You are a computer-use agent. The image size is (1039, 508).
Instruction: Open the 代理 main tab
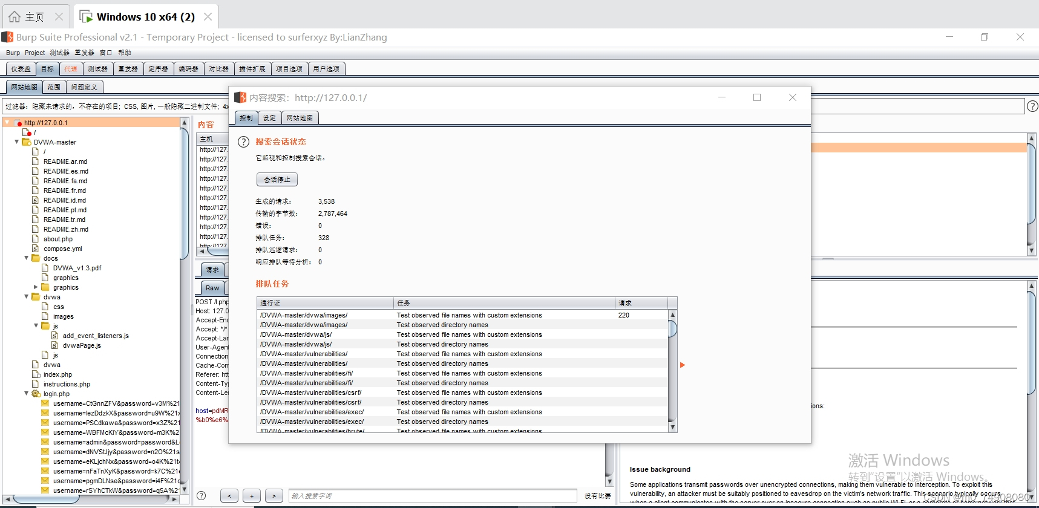[x=71, y=69]
